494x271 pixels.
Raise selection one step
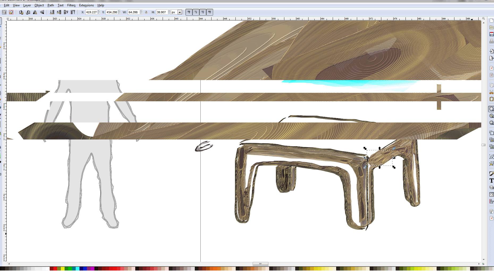66,12
